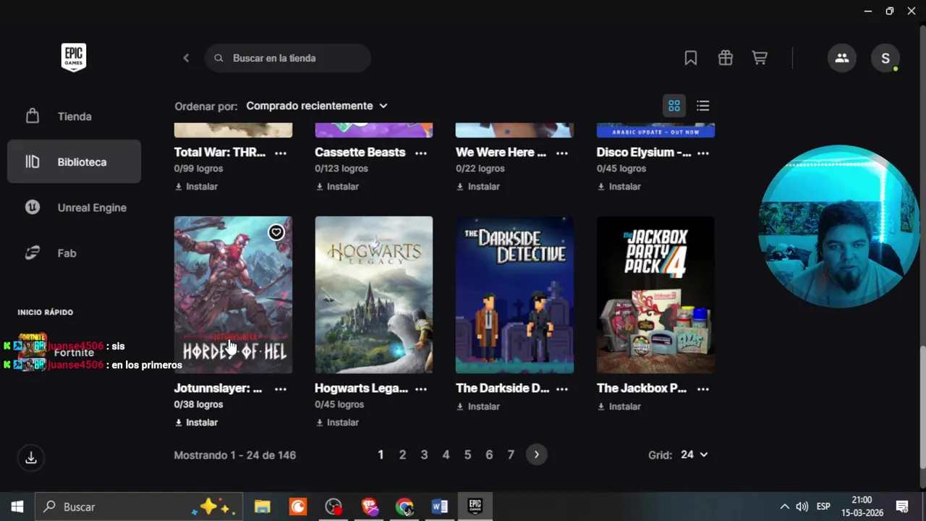Expand the Grid 24 items dropdown
926x521 pixels.
pyautogui.click(x=694, y=455)
